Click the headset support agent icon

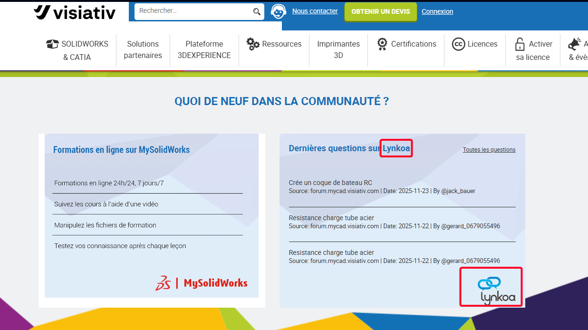278,11
